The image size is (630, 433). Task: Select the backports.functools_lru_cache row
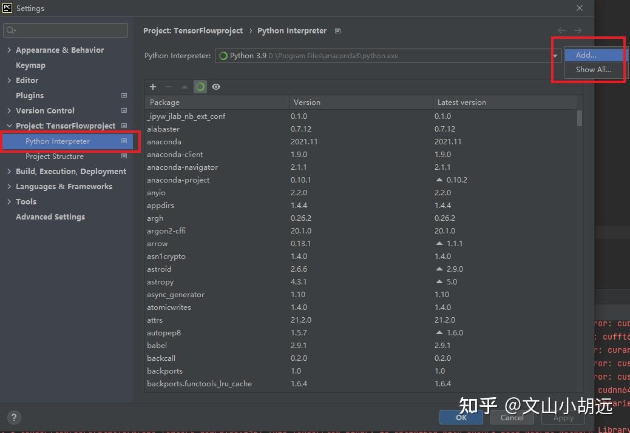coord(361,384)
